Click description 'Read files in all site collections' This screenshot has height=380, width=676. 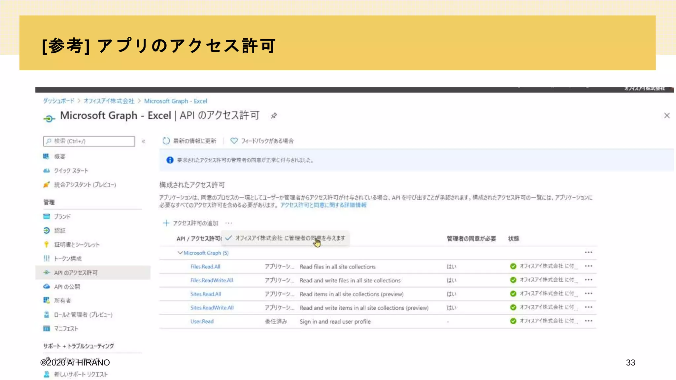pos(337,267)
